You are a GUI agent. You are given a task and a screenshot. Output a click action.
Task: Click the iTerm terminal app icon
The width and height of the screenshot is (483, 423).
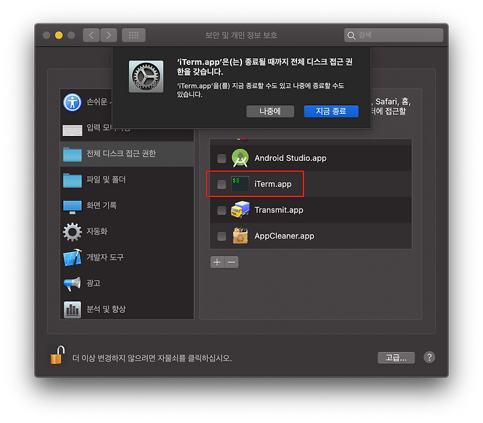click(x=240, y=184)
